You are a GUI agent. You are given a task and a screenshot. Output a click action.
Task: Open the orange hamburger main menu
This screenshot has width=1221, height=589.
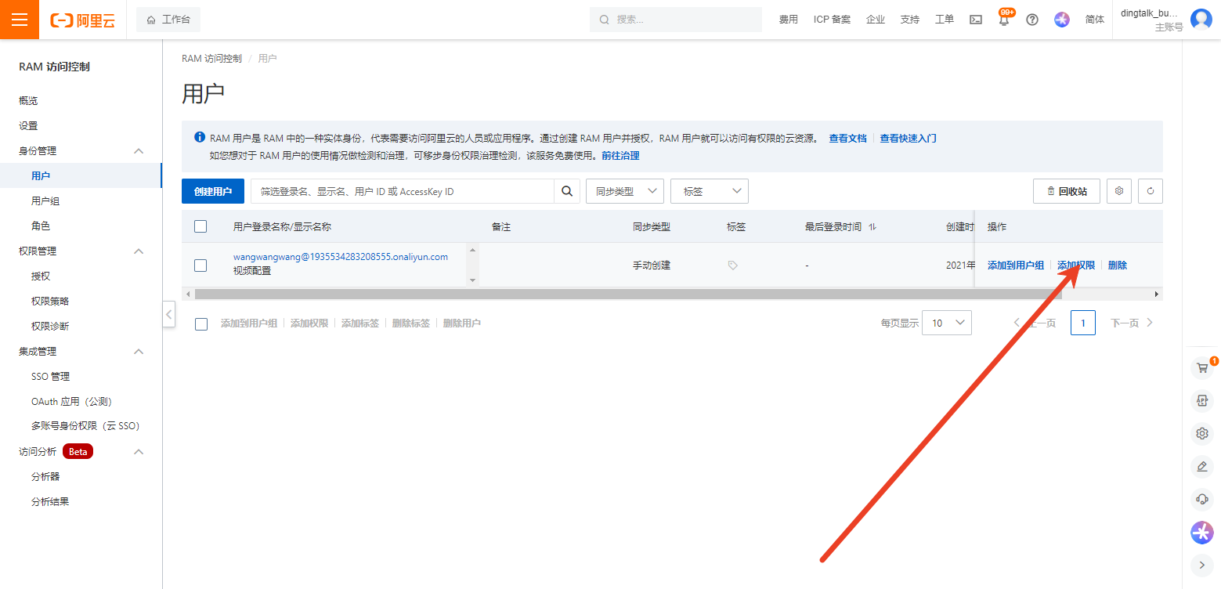(x=20, y=20)
